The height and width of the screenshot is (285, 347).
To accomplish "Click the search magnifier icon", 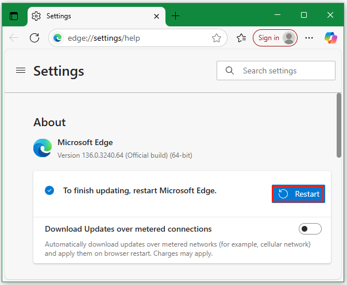I will [229, 71].
